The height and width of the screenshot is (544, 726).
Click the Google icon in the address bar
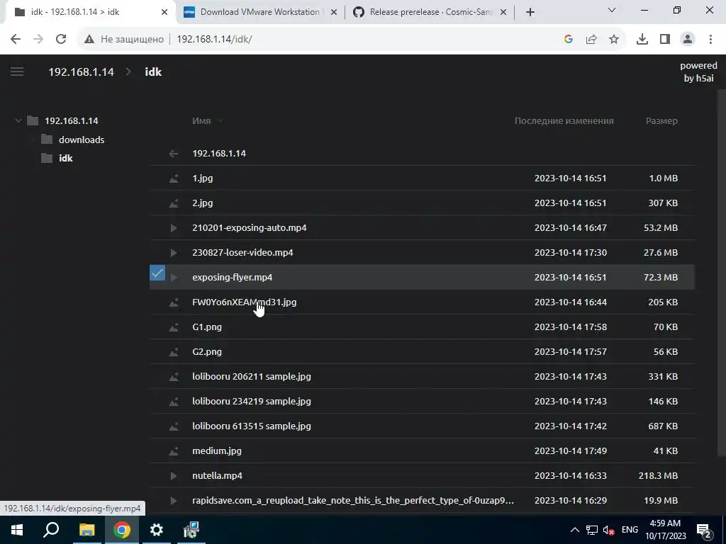pos(569,40)
